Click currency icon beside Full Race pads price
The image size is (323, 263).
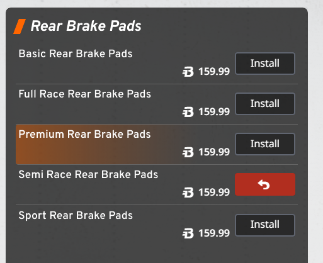tap(188, 112)
